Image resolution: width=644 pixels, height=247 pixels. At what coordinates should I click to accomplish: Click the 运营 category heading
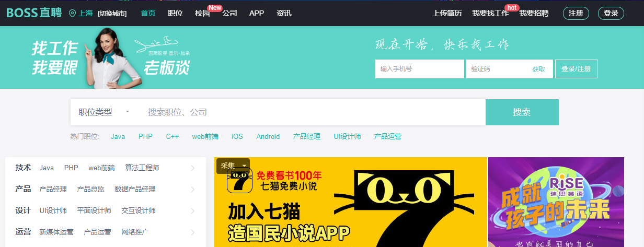(x=23, y=232)
